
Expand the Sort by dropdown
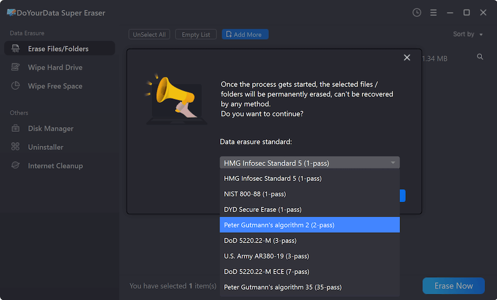point(468,34)
